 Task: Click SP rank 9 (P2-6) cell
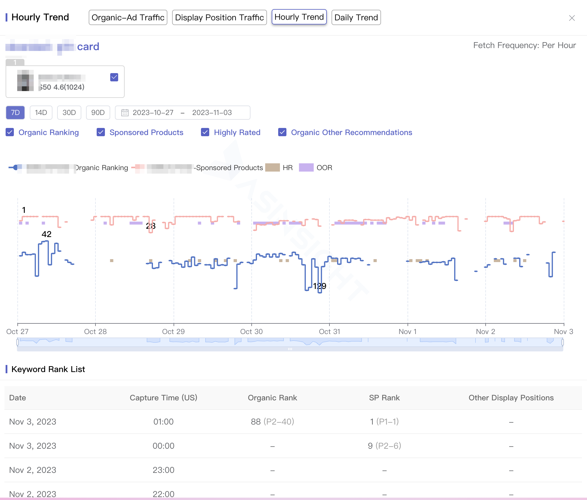[x=385, y=446]
